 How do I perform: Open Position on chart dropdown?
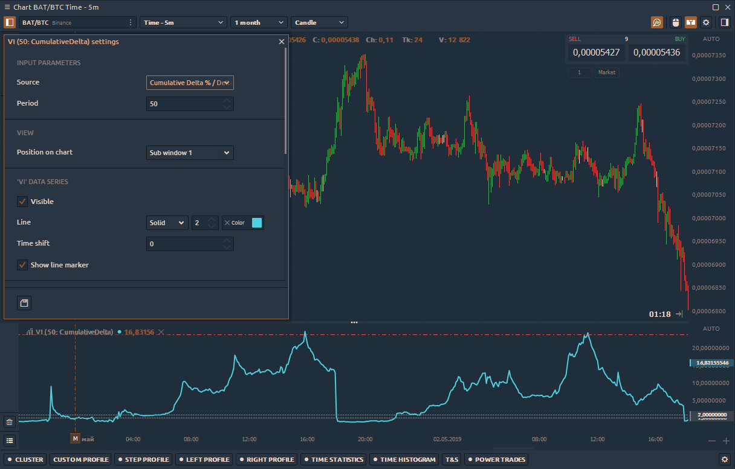click(x=190, y=153)
